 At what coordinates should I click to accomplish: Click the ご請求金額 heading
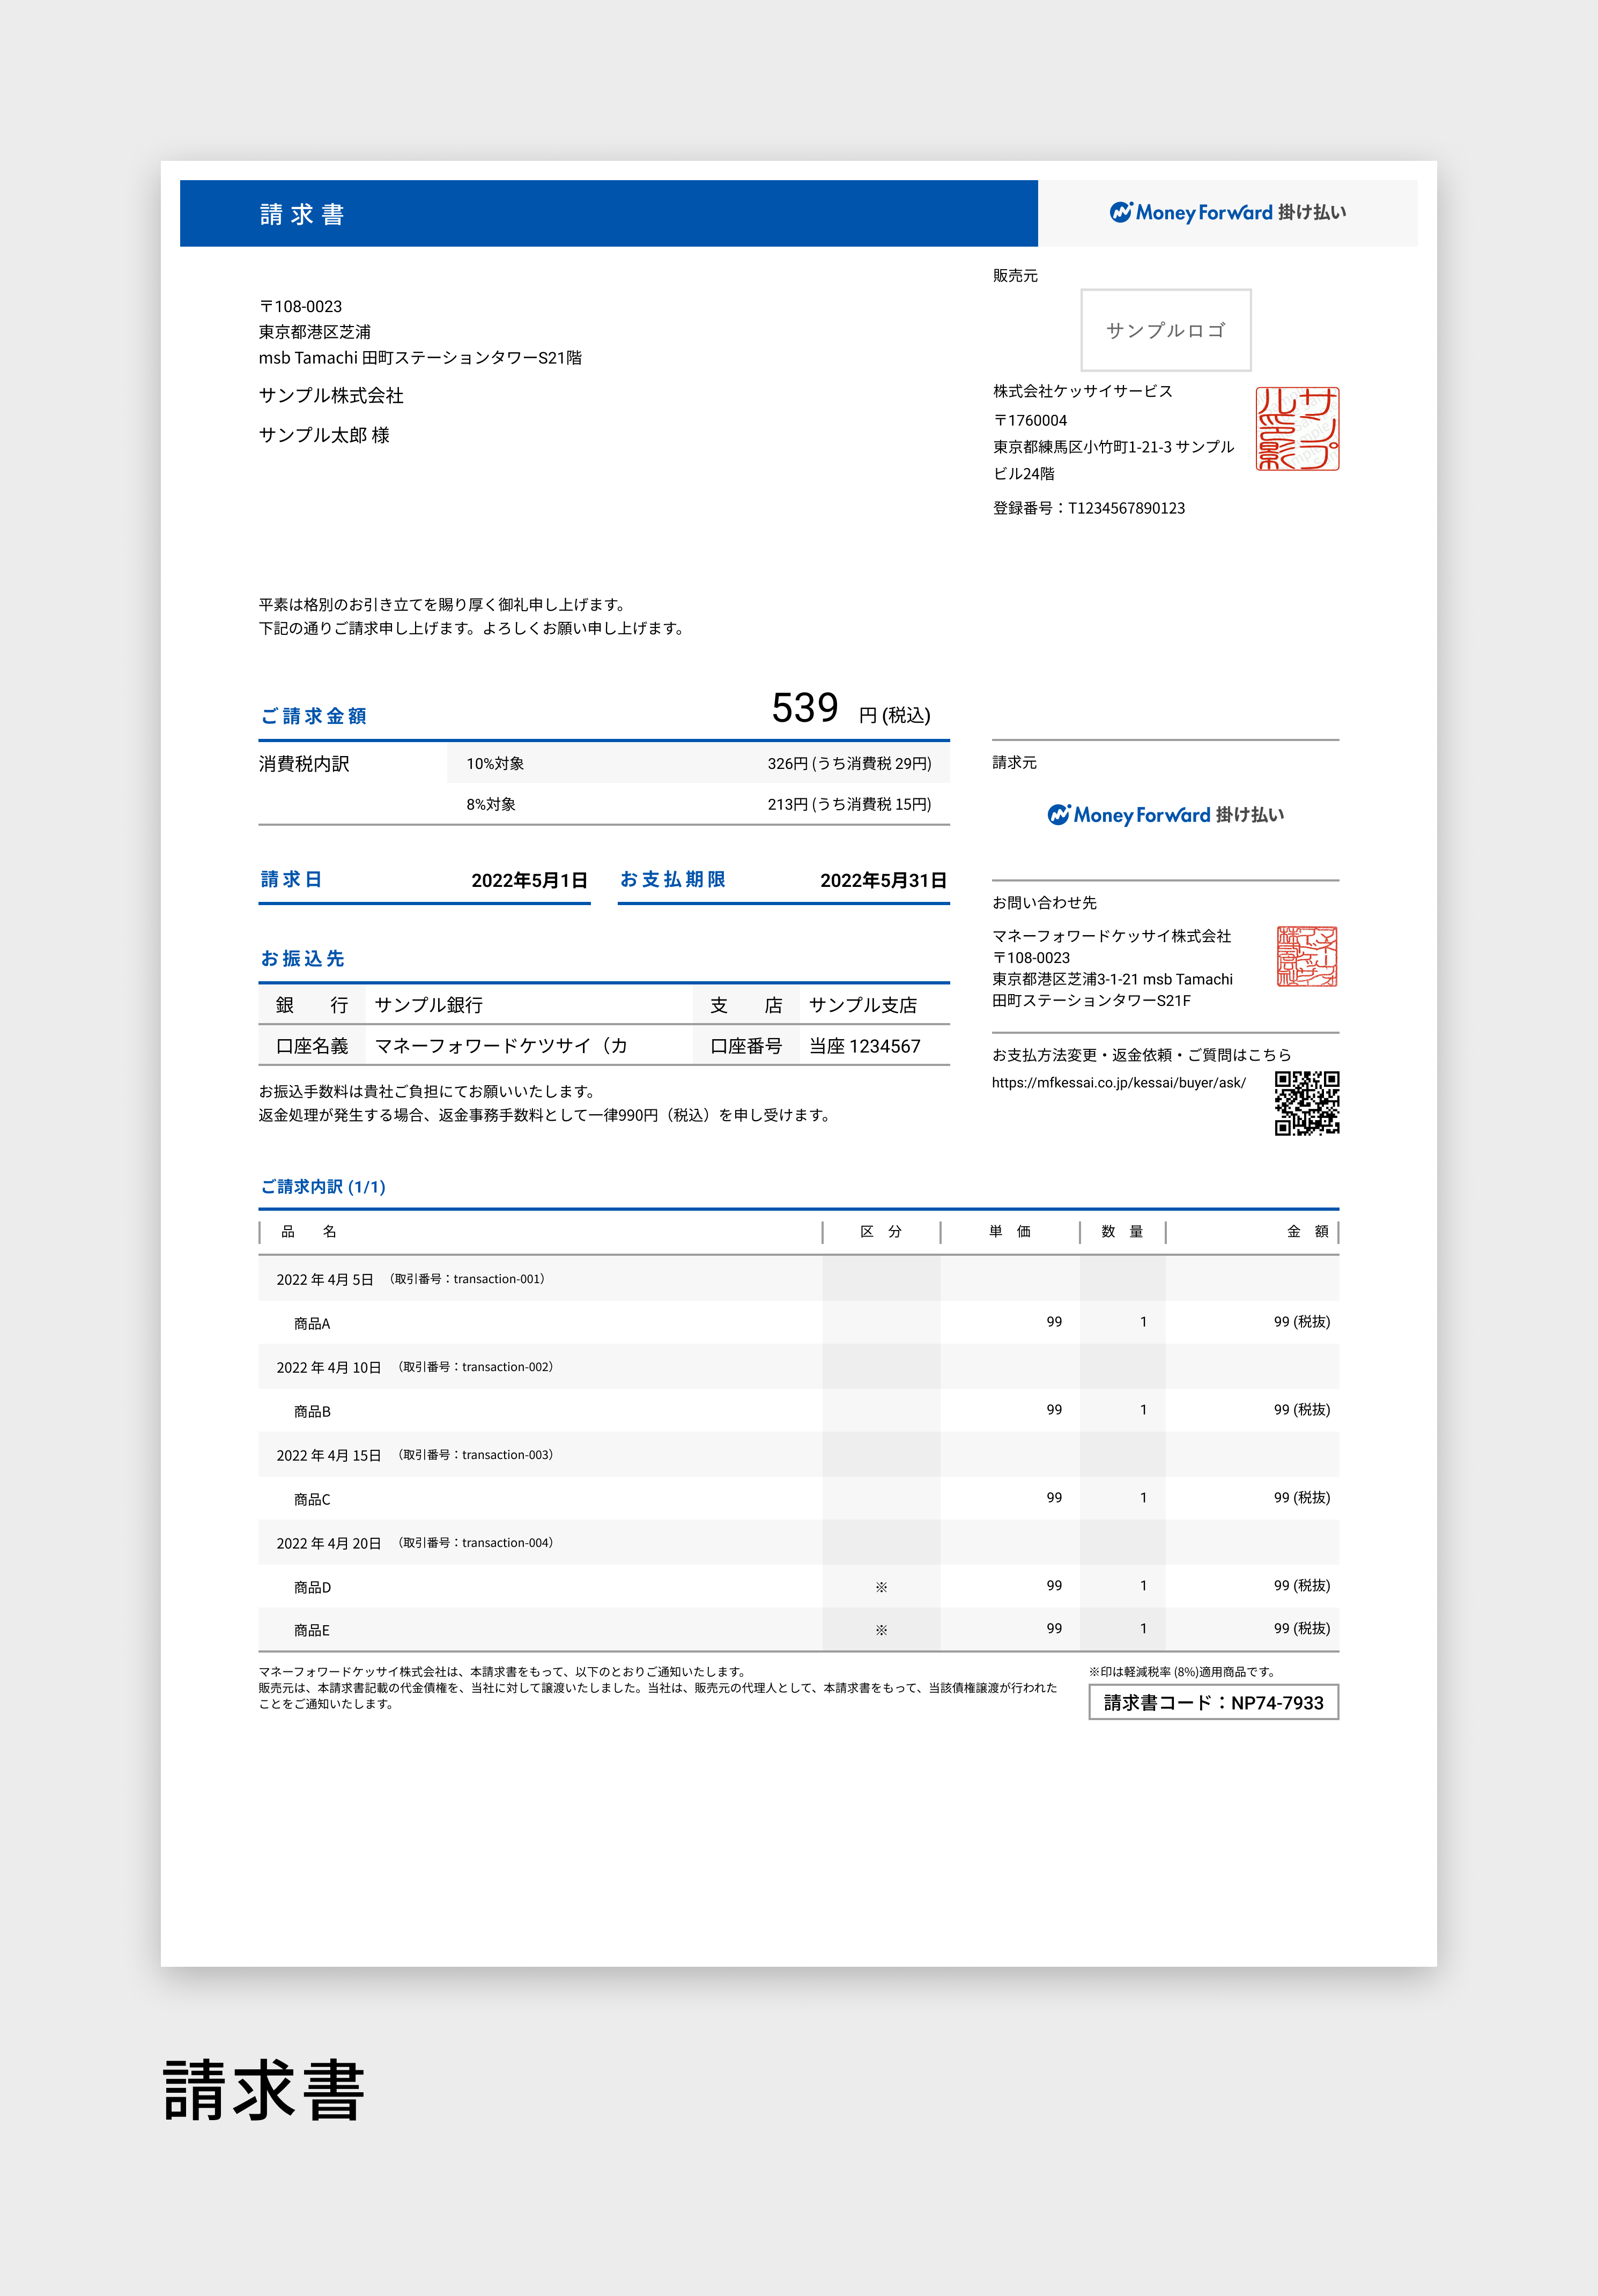click(314, 716)
